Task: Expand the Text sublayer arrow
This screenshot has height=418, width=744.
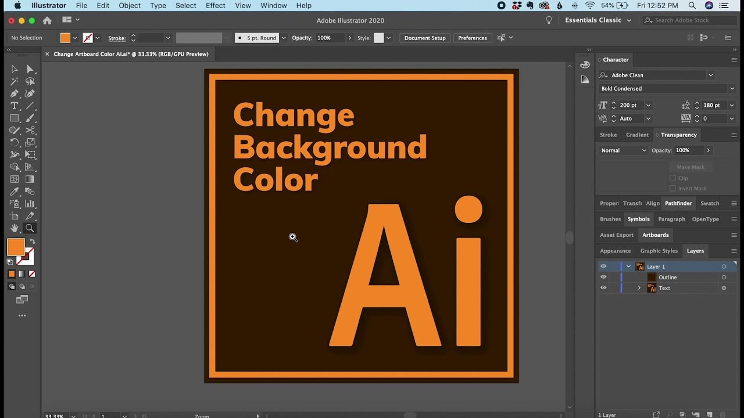Action: pyautogui.click(x=639, y=288)
